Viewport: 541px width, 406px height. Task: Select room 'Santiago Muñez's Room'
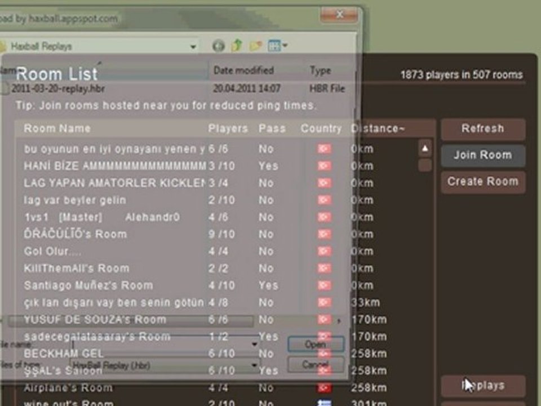click(218, 285)
